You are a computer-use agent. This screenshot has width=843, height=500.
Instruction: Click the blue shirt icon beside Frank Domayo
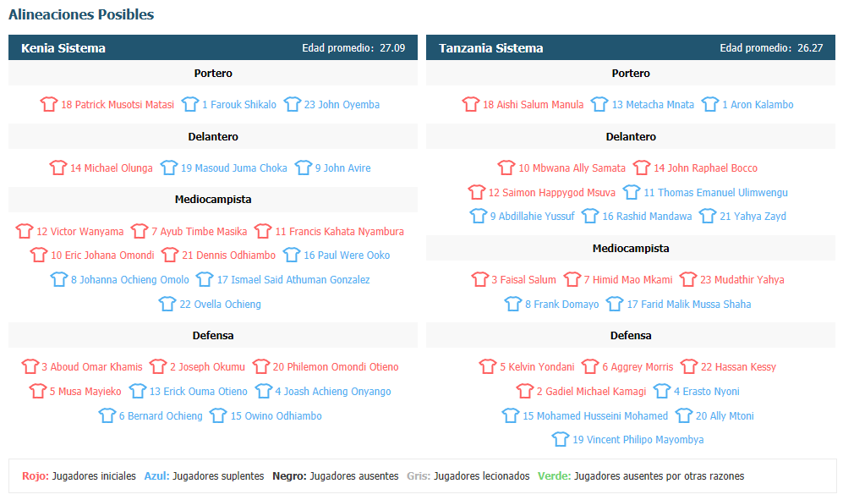pyautogui.click(x=513, y=304)
